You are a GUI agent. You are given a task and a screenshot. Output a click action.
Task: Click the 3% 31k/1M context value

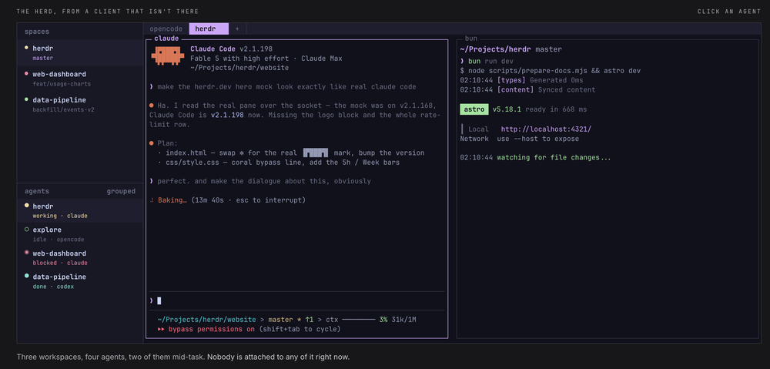[x=397, y=320]
